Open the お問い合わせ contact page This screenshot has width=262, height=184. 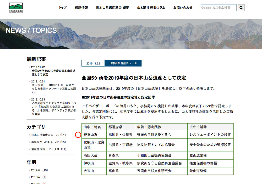(183, 8)
